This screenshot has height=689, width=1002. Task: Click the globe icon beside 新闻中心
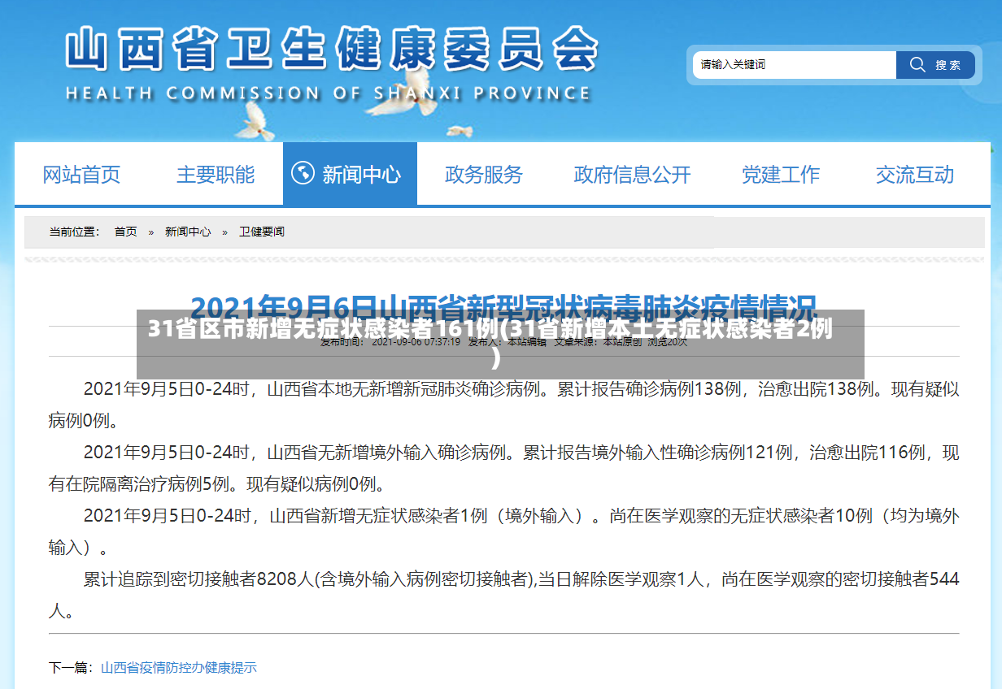(303, 173)
